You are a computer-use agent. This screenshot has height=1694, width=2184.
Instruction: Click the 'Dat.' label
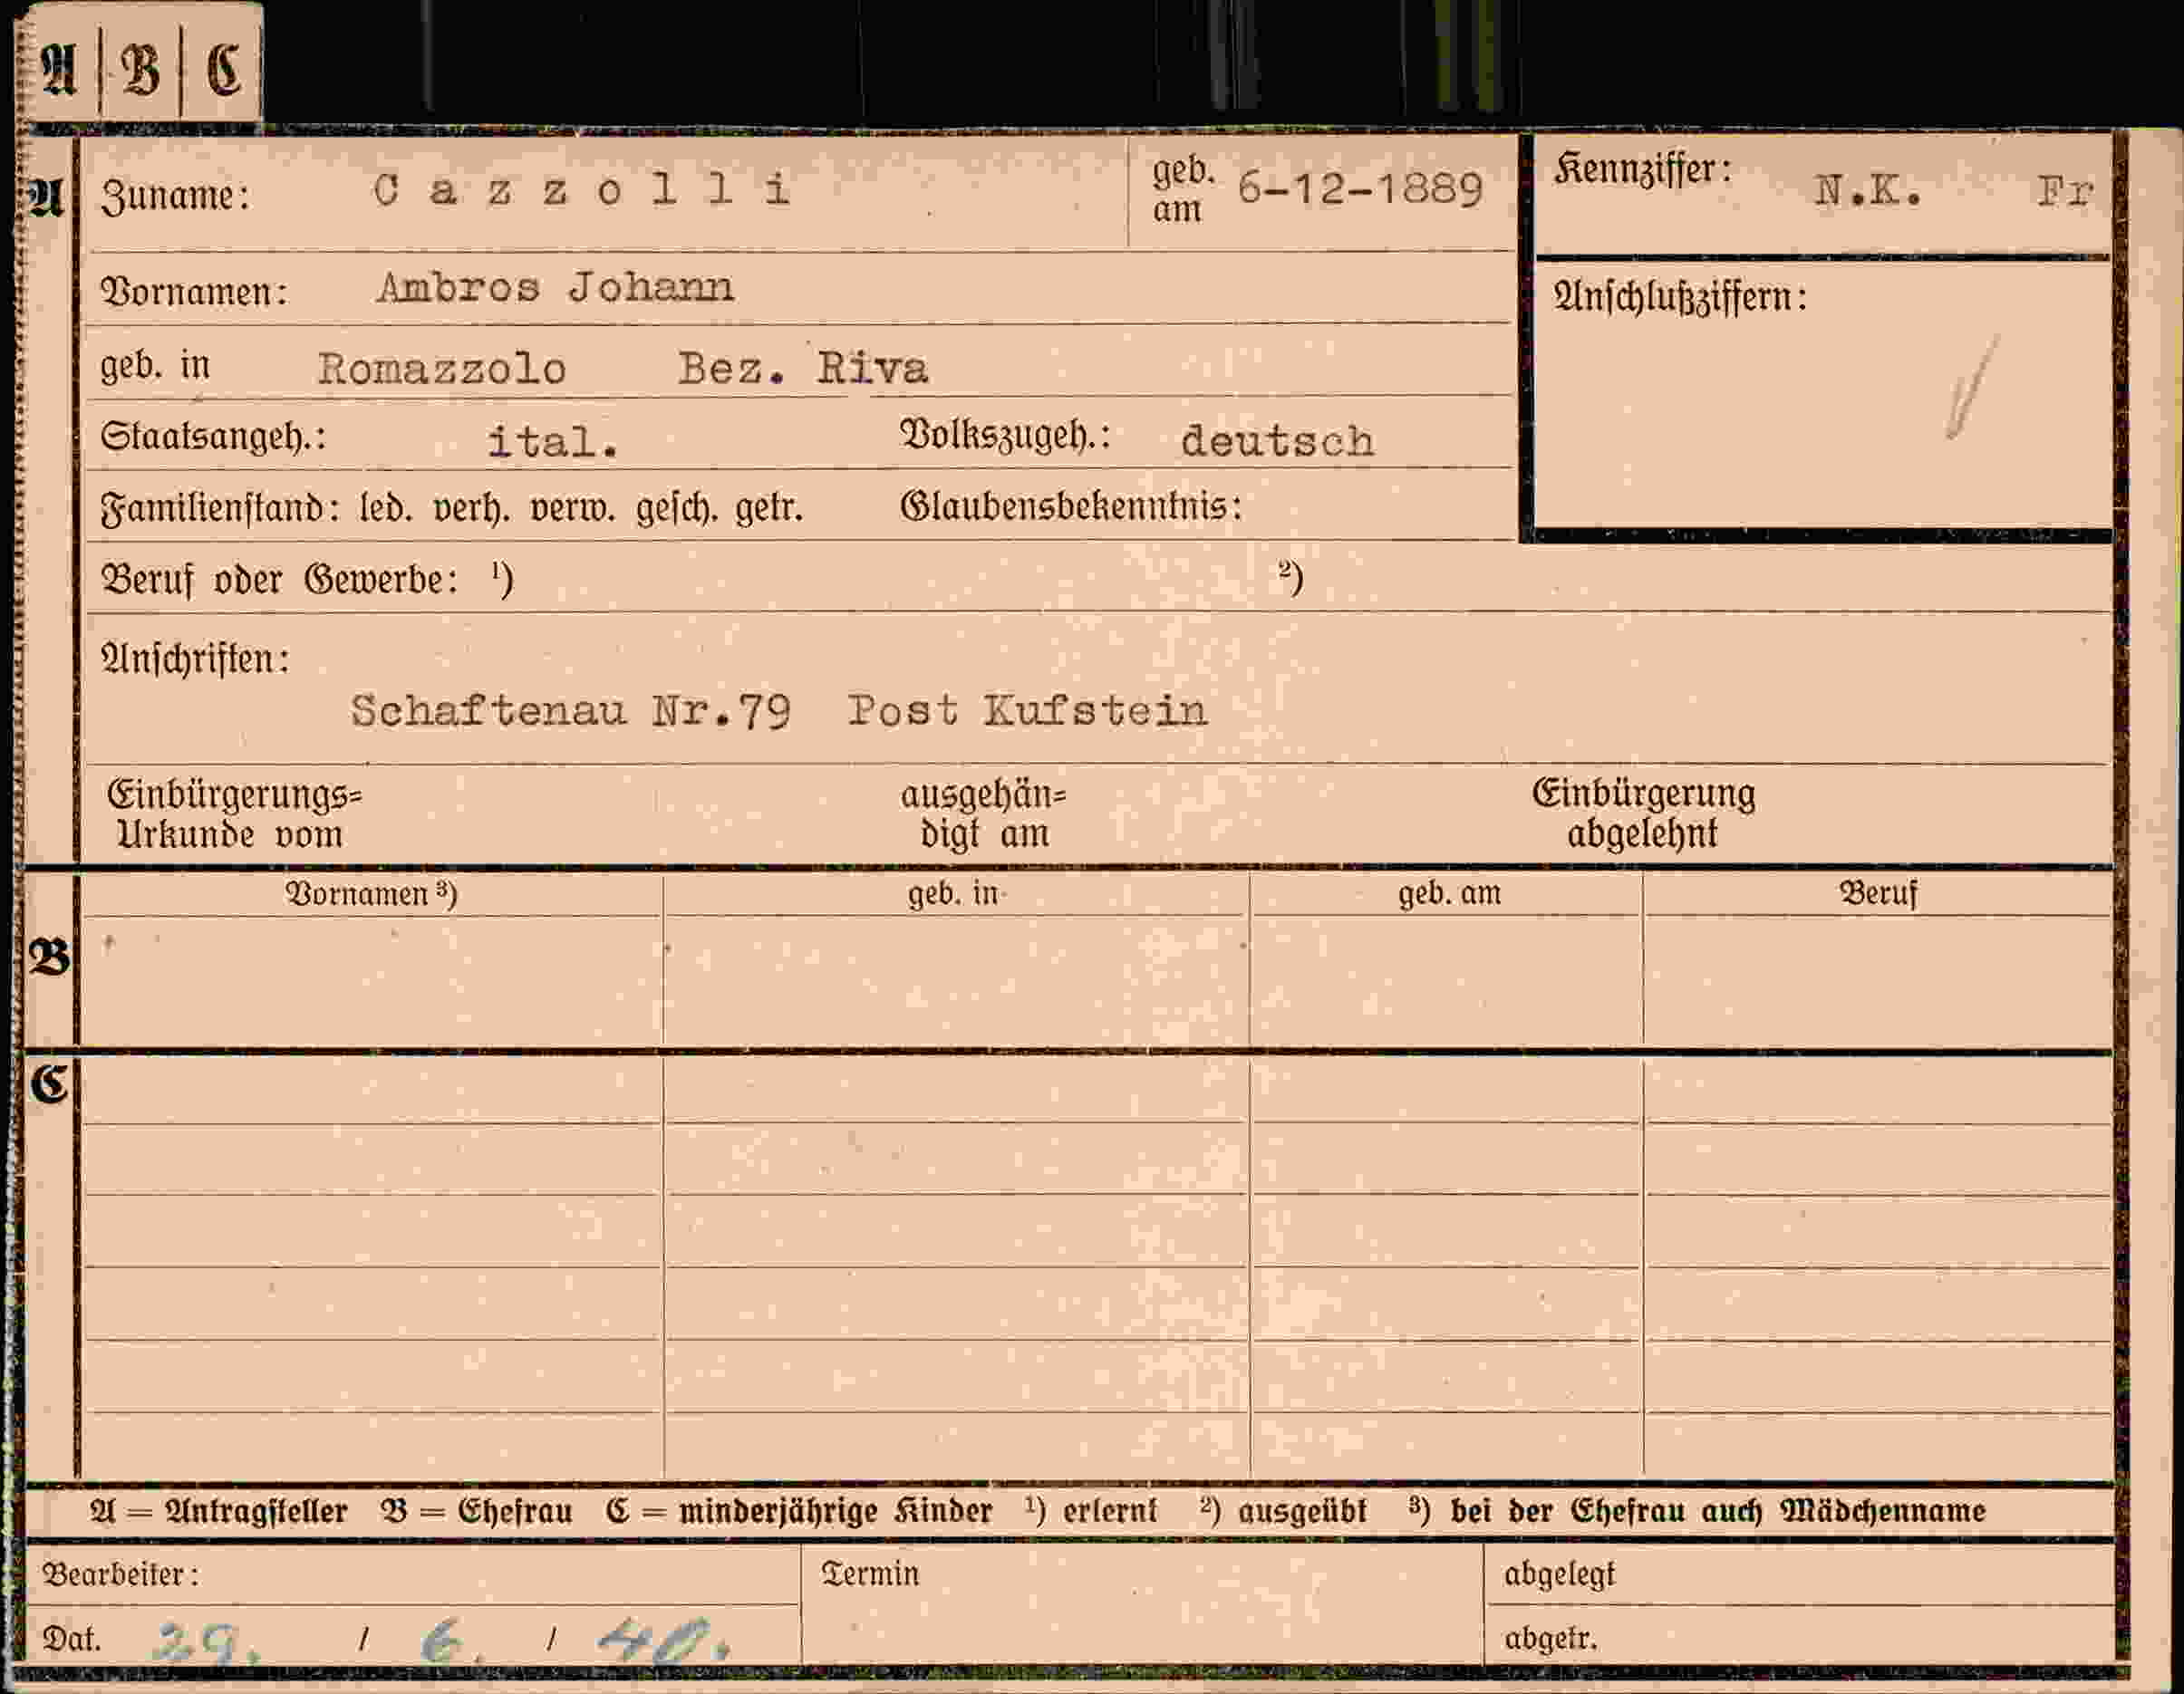coord(72,1639)
